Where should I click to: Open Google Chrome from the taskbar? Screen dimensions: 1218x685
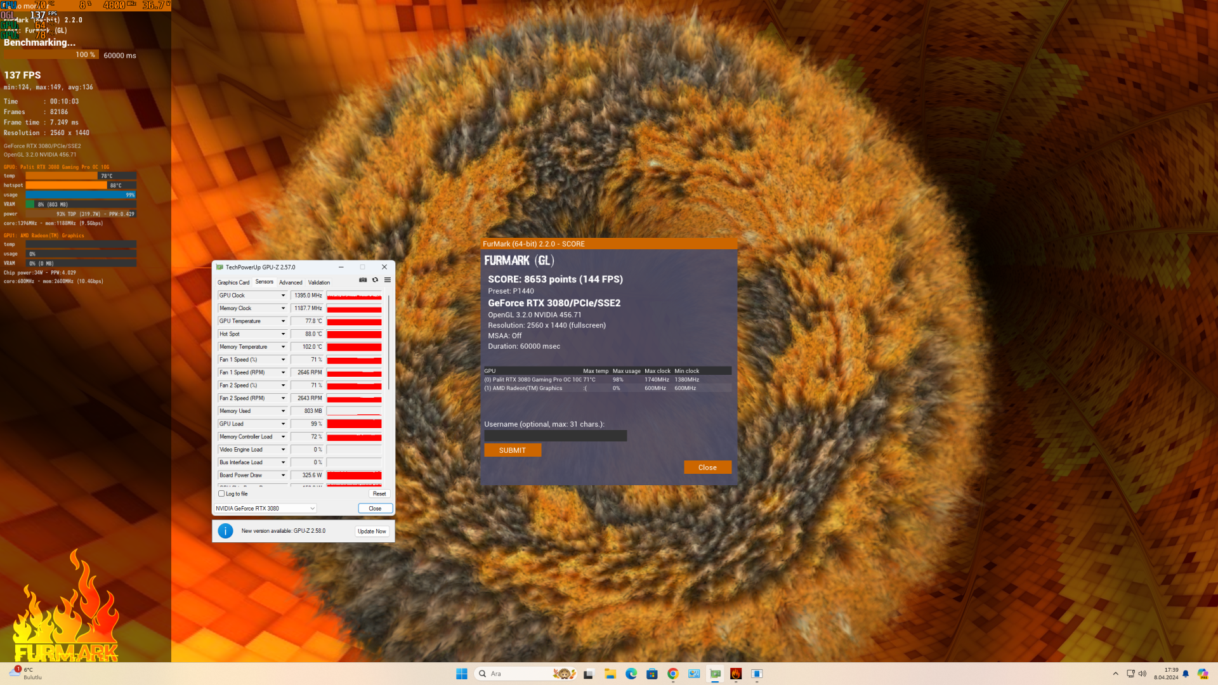pos(673,674)
